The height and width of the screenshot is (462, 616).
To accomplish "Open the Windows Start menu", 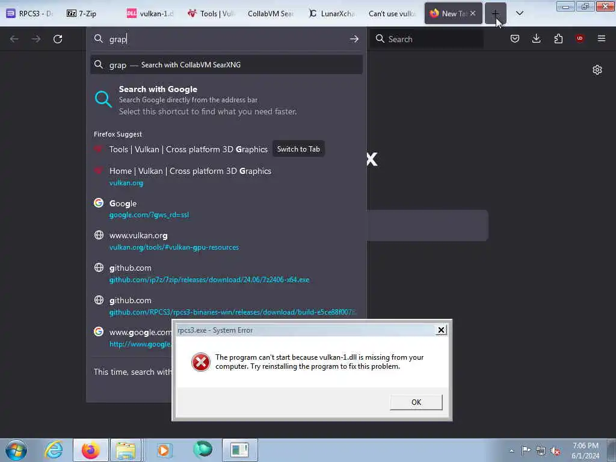I will (16, 450).
